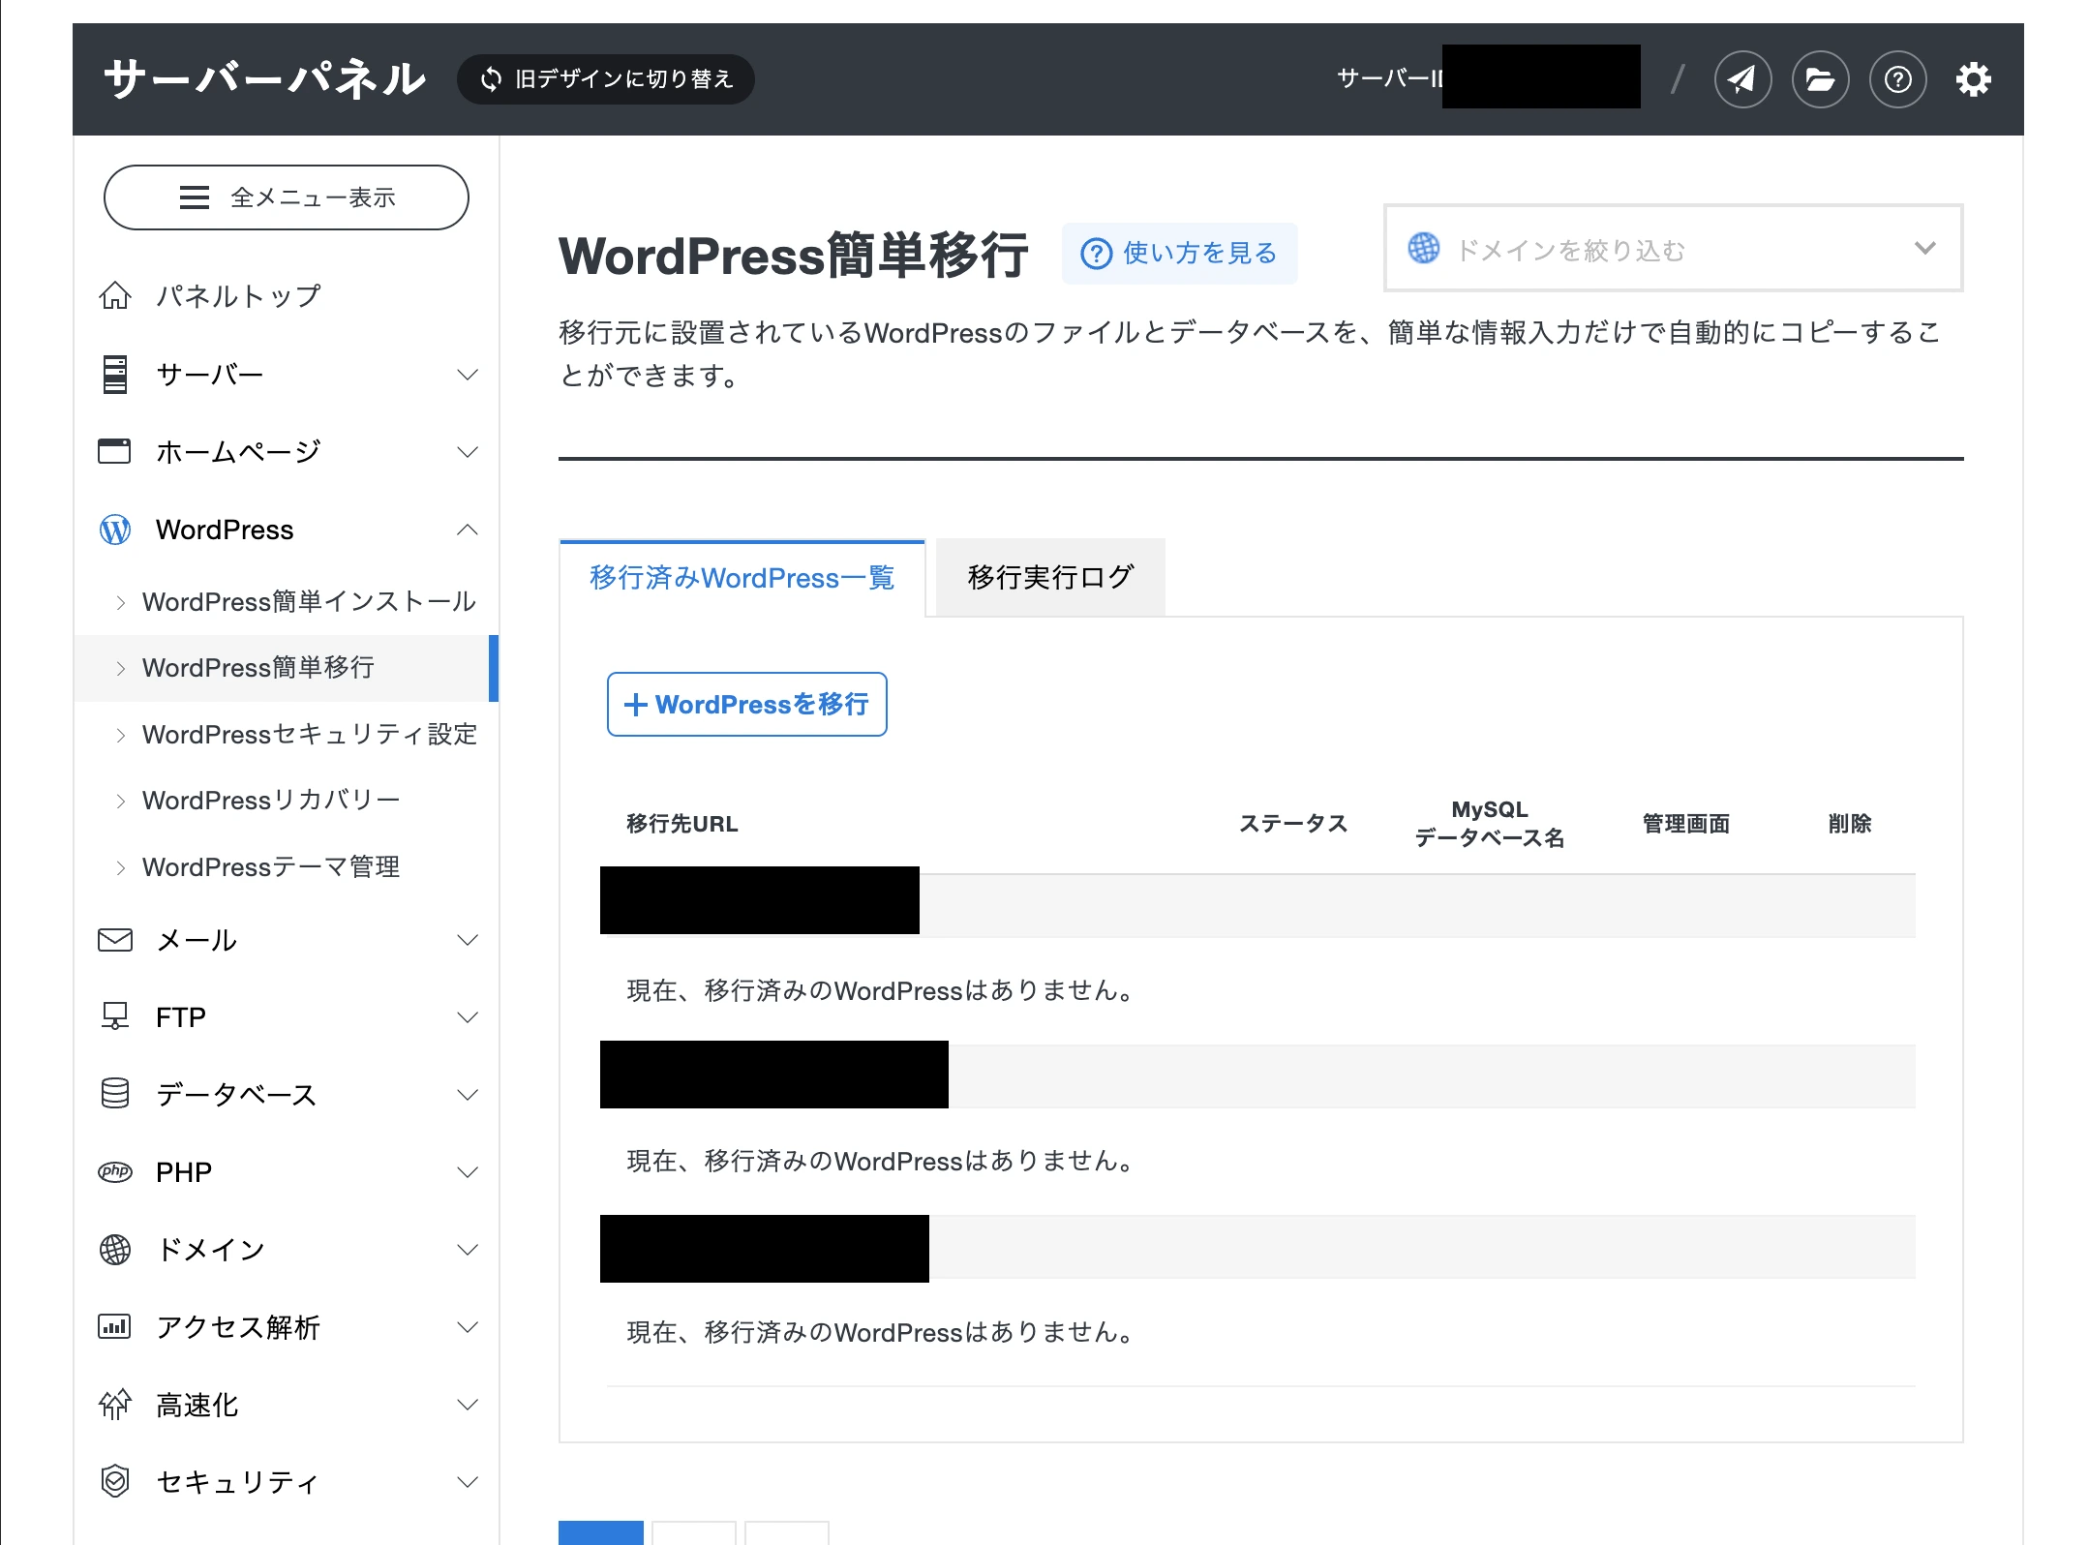Switch to 移行済みWordPress一覧 tab
This screenshot has height=1545, width=2089.
(x=742, y=578)
